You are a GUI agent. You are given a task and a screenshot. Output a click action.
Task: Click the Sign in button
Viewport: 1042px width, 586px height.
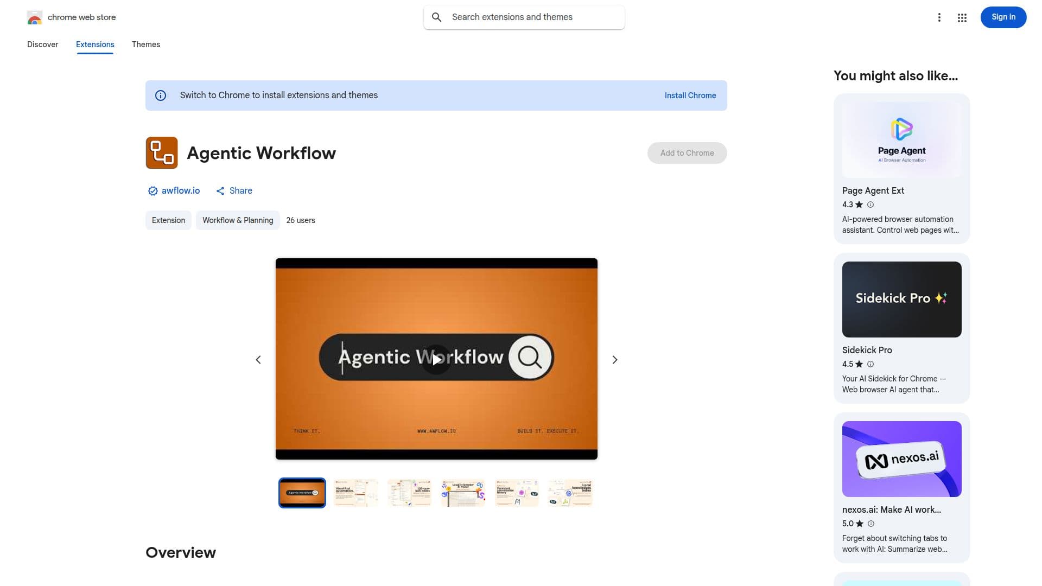pos(1003,17)
